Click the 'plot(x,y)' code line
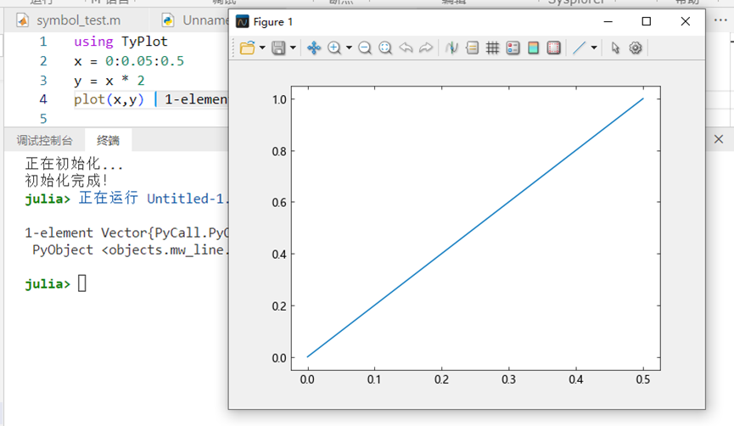Viewport: 734px width, 426px height. click(x=109, y=99)
